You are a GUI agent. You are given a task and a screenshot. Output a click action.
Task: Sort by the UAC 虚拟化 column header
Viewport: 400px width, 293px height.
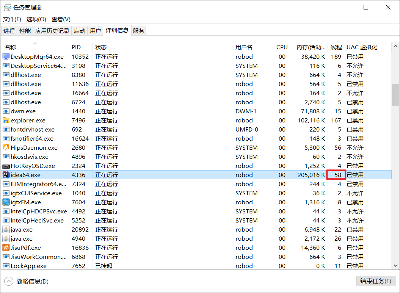tap(368, 47)
